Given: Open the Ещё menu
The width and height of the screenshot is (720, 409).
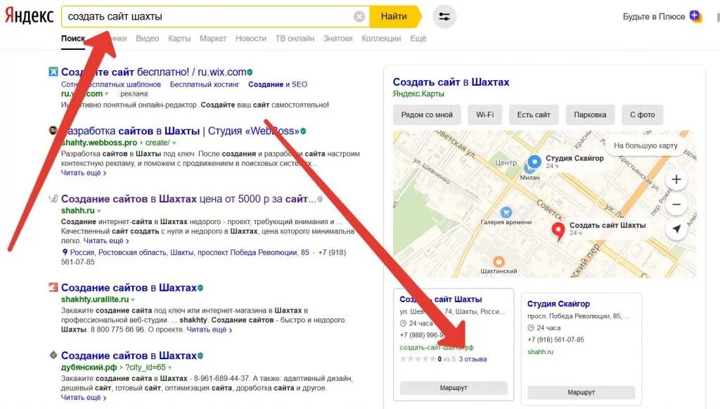Looking at the screenshot, I should click(x=418, y=39).
